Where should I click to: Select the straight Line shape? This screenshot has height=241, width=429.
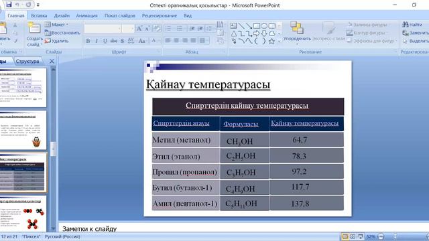point(241,26)
